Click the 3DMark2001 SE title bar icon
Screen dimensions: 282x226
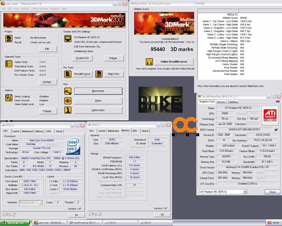tap(2, 4)
